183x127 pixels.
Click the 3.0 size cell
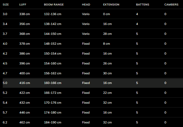click(5, 14)
